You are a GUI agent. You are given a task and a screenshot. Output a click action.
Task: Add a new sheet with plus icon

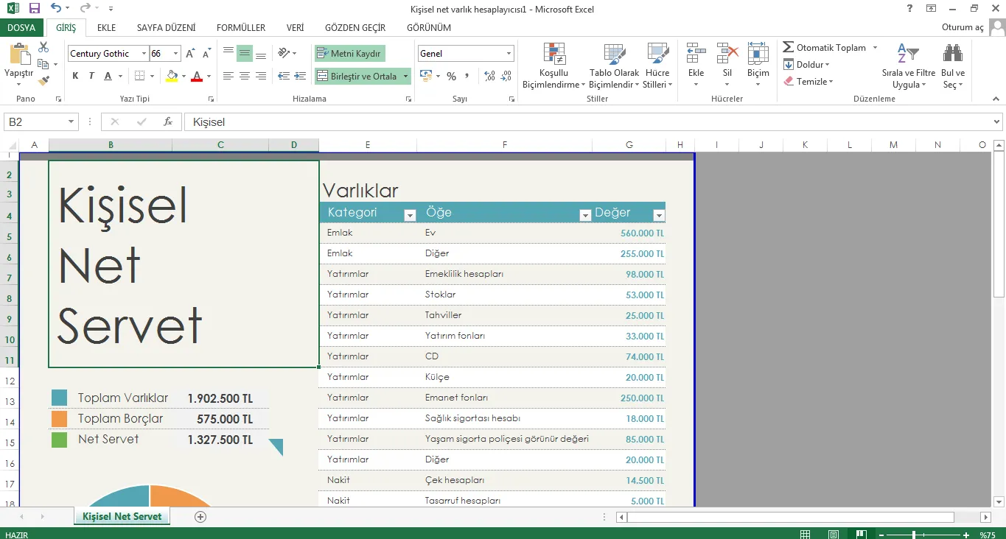click(x=200, y=517)
